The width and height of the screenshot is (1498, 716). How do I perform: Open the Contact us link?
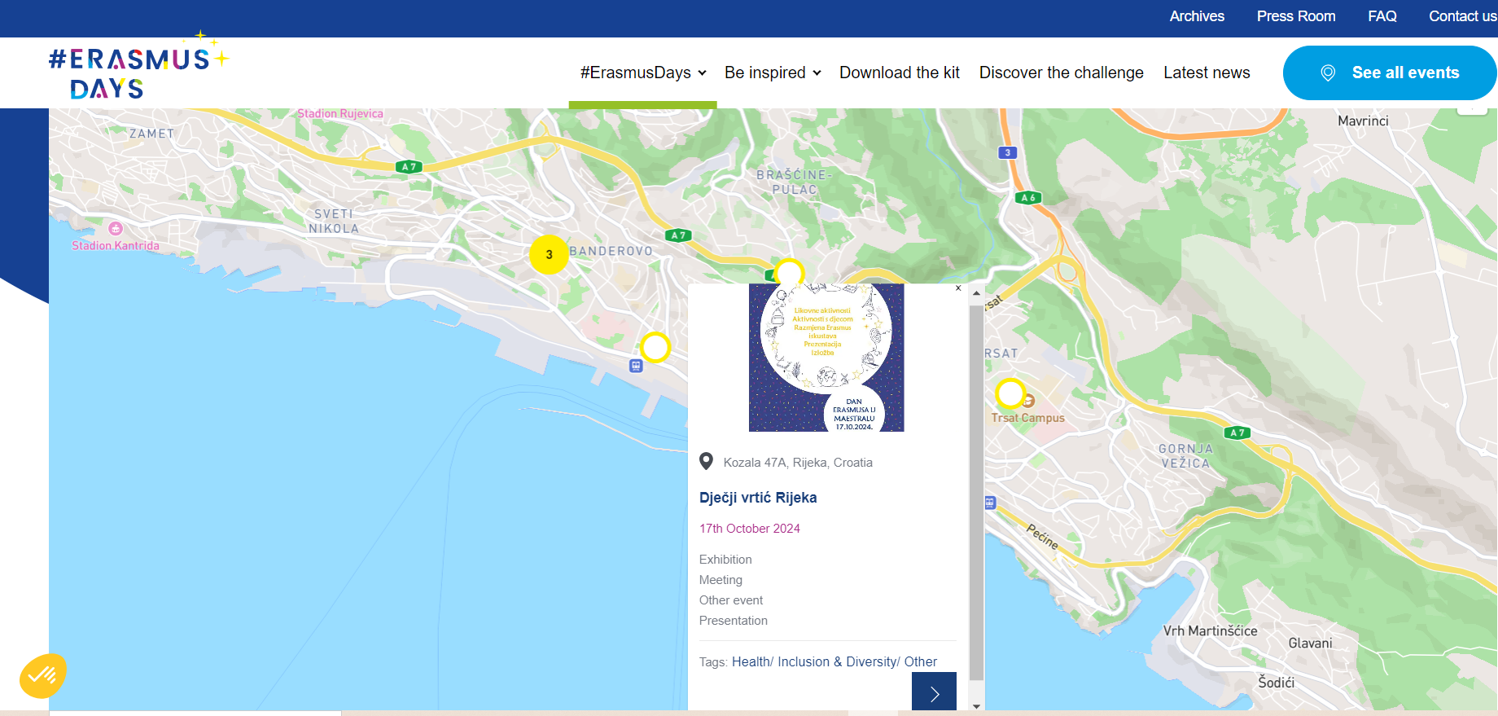point(1462,16)
